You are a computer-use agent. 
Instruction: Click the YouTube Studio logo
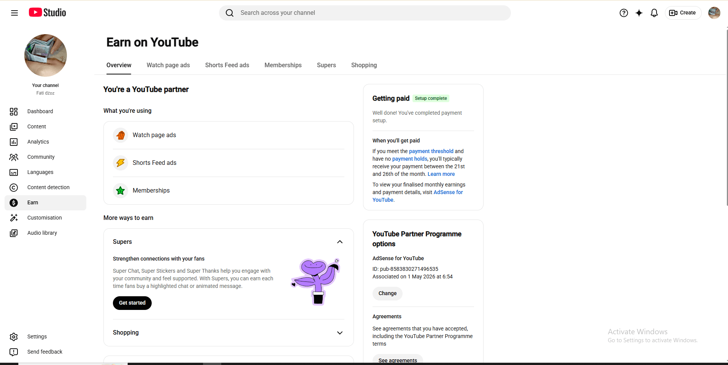click(48, 13)
